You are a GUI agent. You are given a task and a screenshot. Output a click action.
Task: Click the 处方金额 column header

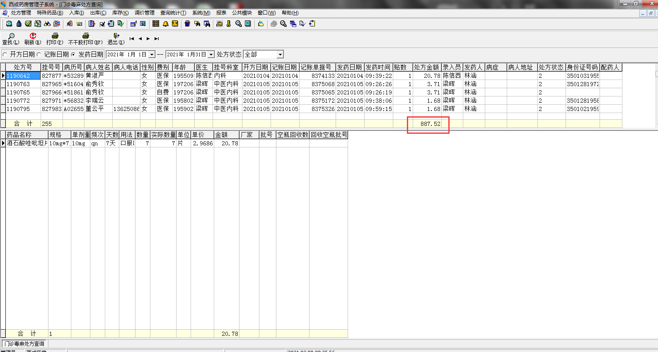pos(426,67)
